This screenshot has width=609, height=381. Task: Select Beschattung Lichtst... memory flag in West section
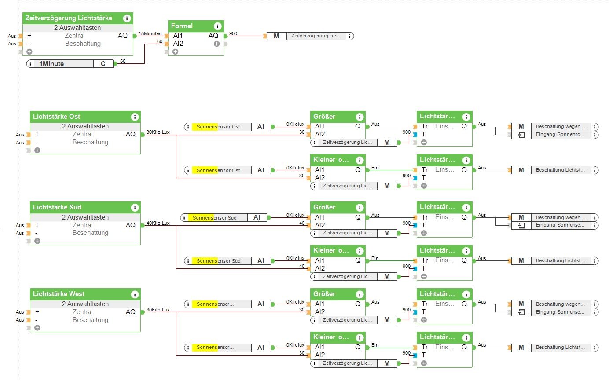tap(554, 348)
